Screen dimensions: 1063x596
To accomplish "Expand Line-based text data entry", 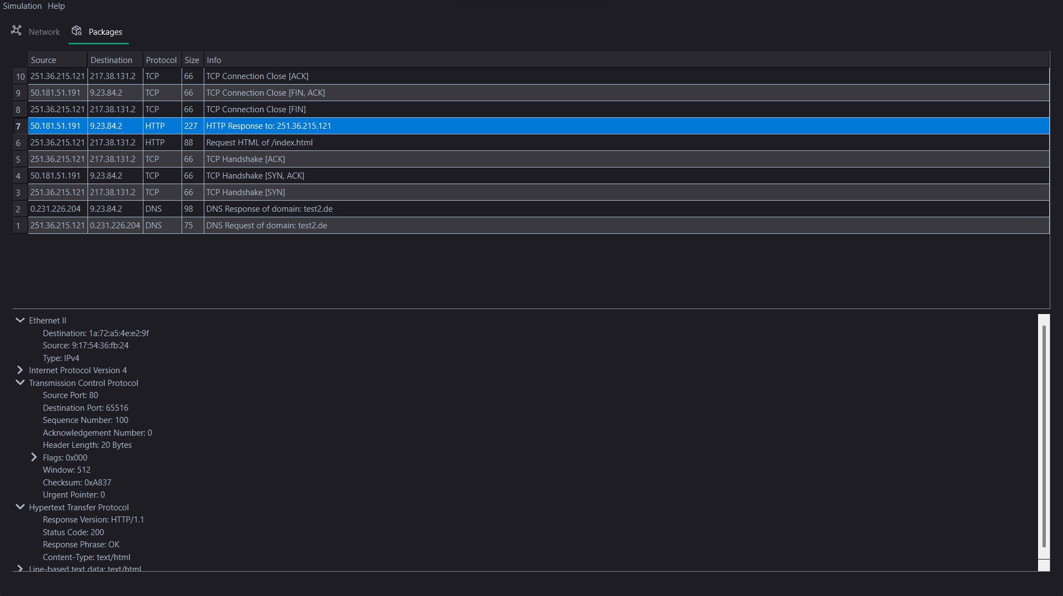I will click(20, 568).
